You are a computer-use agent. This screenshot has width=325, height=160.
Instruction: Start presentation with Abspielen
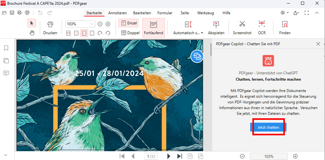(216, 28)
